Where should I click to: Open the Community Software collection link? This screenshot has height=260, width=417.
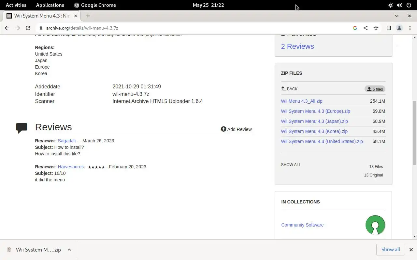point(302,225)
